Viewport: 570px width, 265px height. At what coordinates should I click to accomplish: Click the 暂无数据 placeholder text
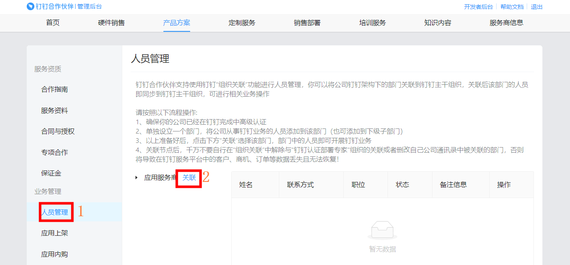pos(382,249)
